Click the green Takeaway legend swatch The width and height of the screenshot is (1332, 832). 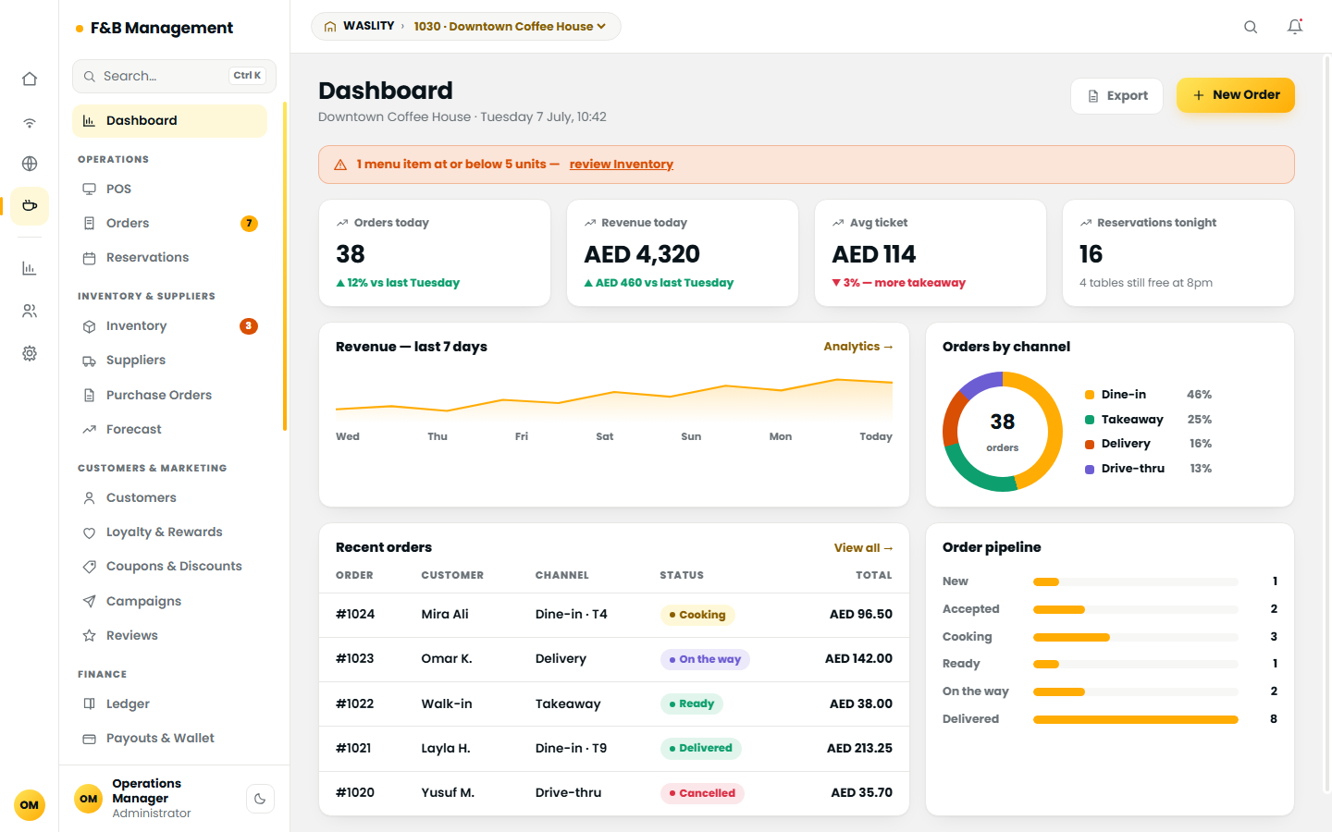[1090, 420]
